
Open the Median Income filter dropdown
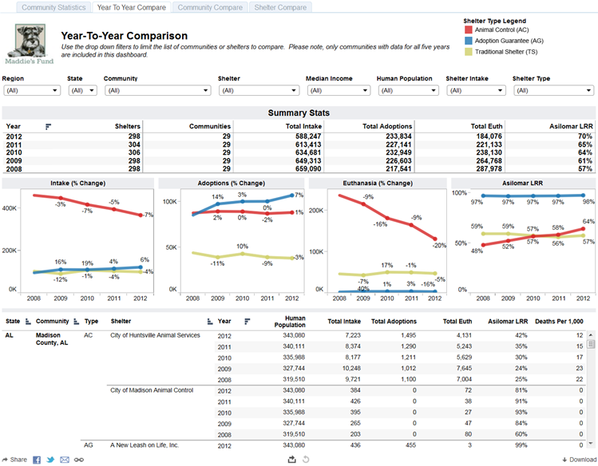click(339, 91)
